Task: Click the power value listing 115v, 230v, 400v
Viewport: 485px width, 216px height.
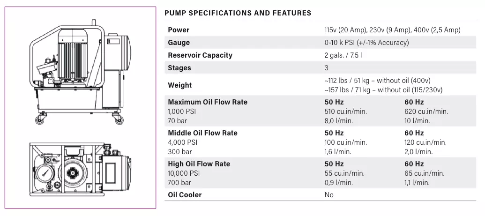Action: 392,30
